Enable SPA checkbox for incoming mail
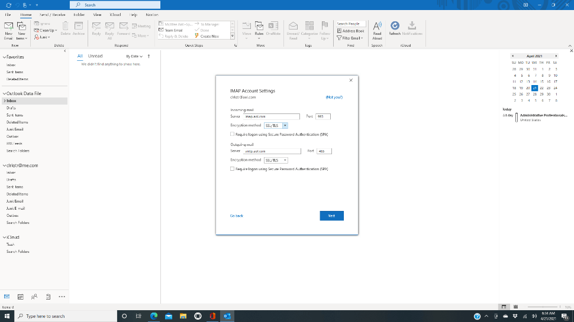Image resolution: width=574 pixels, height=322 pixels. (x=232, y=134)
